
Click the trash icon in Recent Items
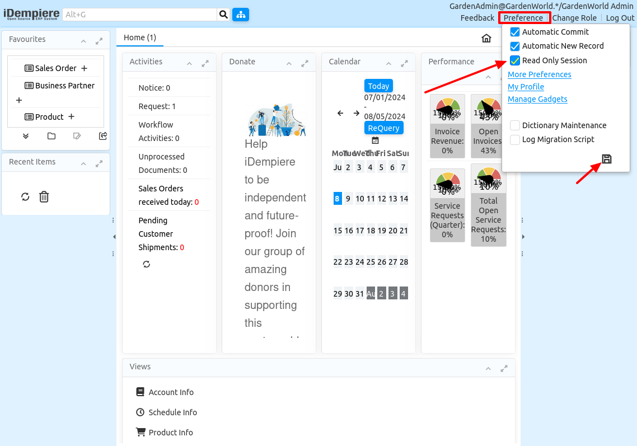coord(44,197)
